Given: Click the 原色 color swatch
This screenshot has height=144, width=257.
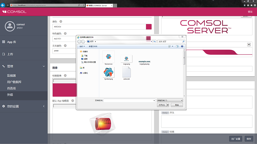Looking at the screenshot, I should pos(149,27).
